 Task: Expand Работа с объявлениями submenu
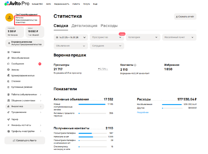[x=24, y=94]
